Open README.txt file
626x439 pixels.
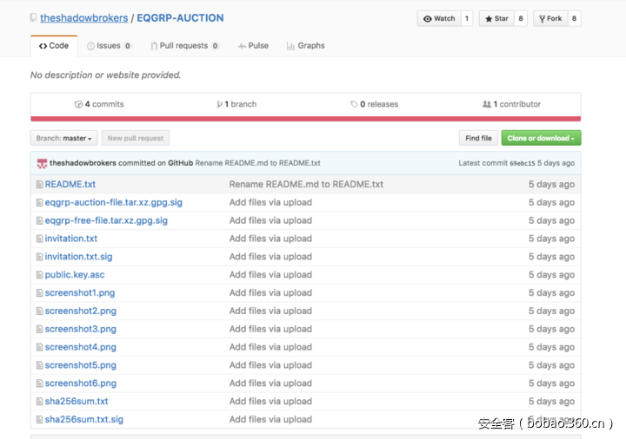pos(70,185)
